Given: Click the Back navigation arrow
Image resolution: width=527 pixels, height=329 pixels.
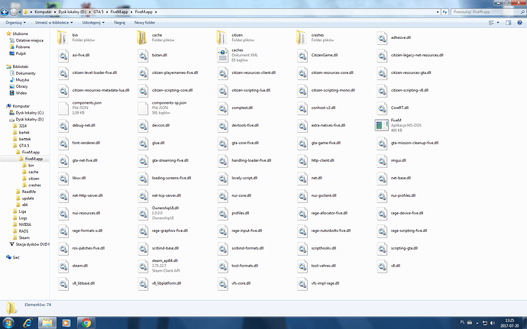Looking at the screenshot, I should [5, 12].
